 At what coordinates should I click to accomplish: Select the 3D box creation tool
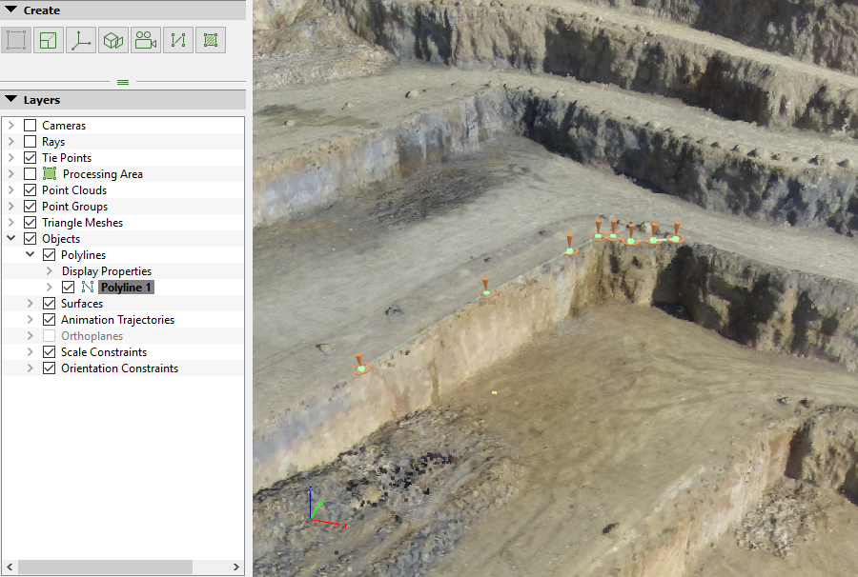pyautogui.click(x=112, y=40)
